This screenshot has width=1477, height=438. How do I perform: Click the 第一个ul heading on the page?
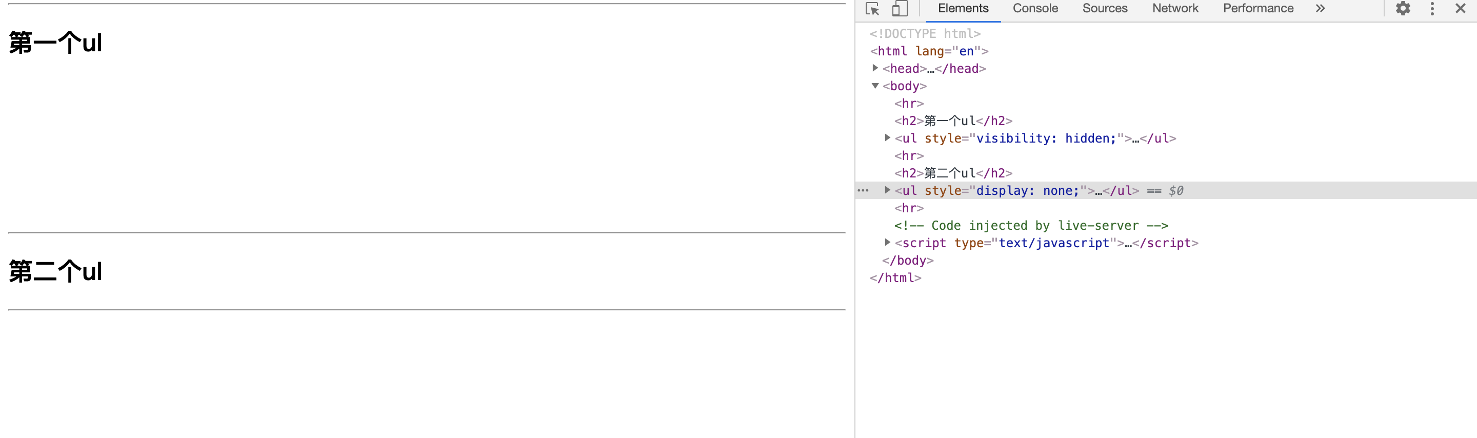(55, 43)
